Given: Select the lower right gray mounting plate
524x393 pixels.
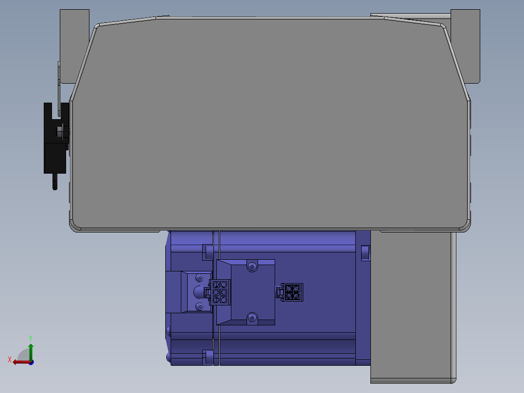Looking at the screenshot, I should (413, 307).
